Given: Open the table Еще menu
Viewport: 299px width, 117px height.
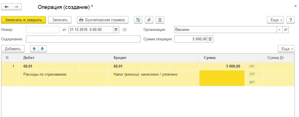Looking at the screenshot, I should [286, 49].
